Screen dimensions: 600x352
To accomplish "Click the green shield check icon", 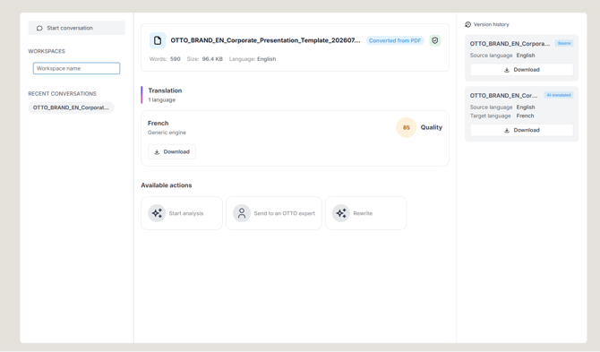I will point(434,40).
